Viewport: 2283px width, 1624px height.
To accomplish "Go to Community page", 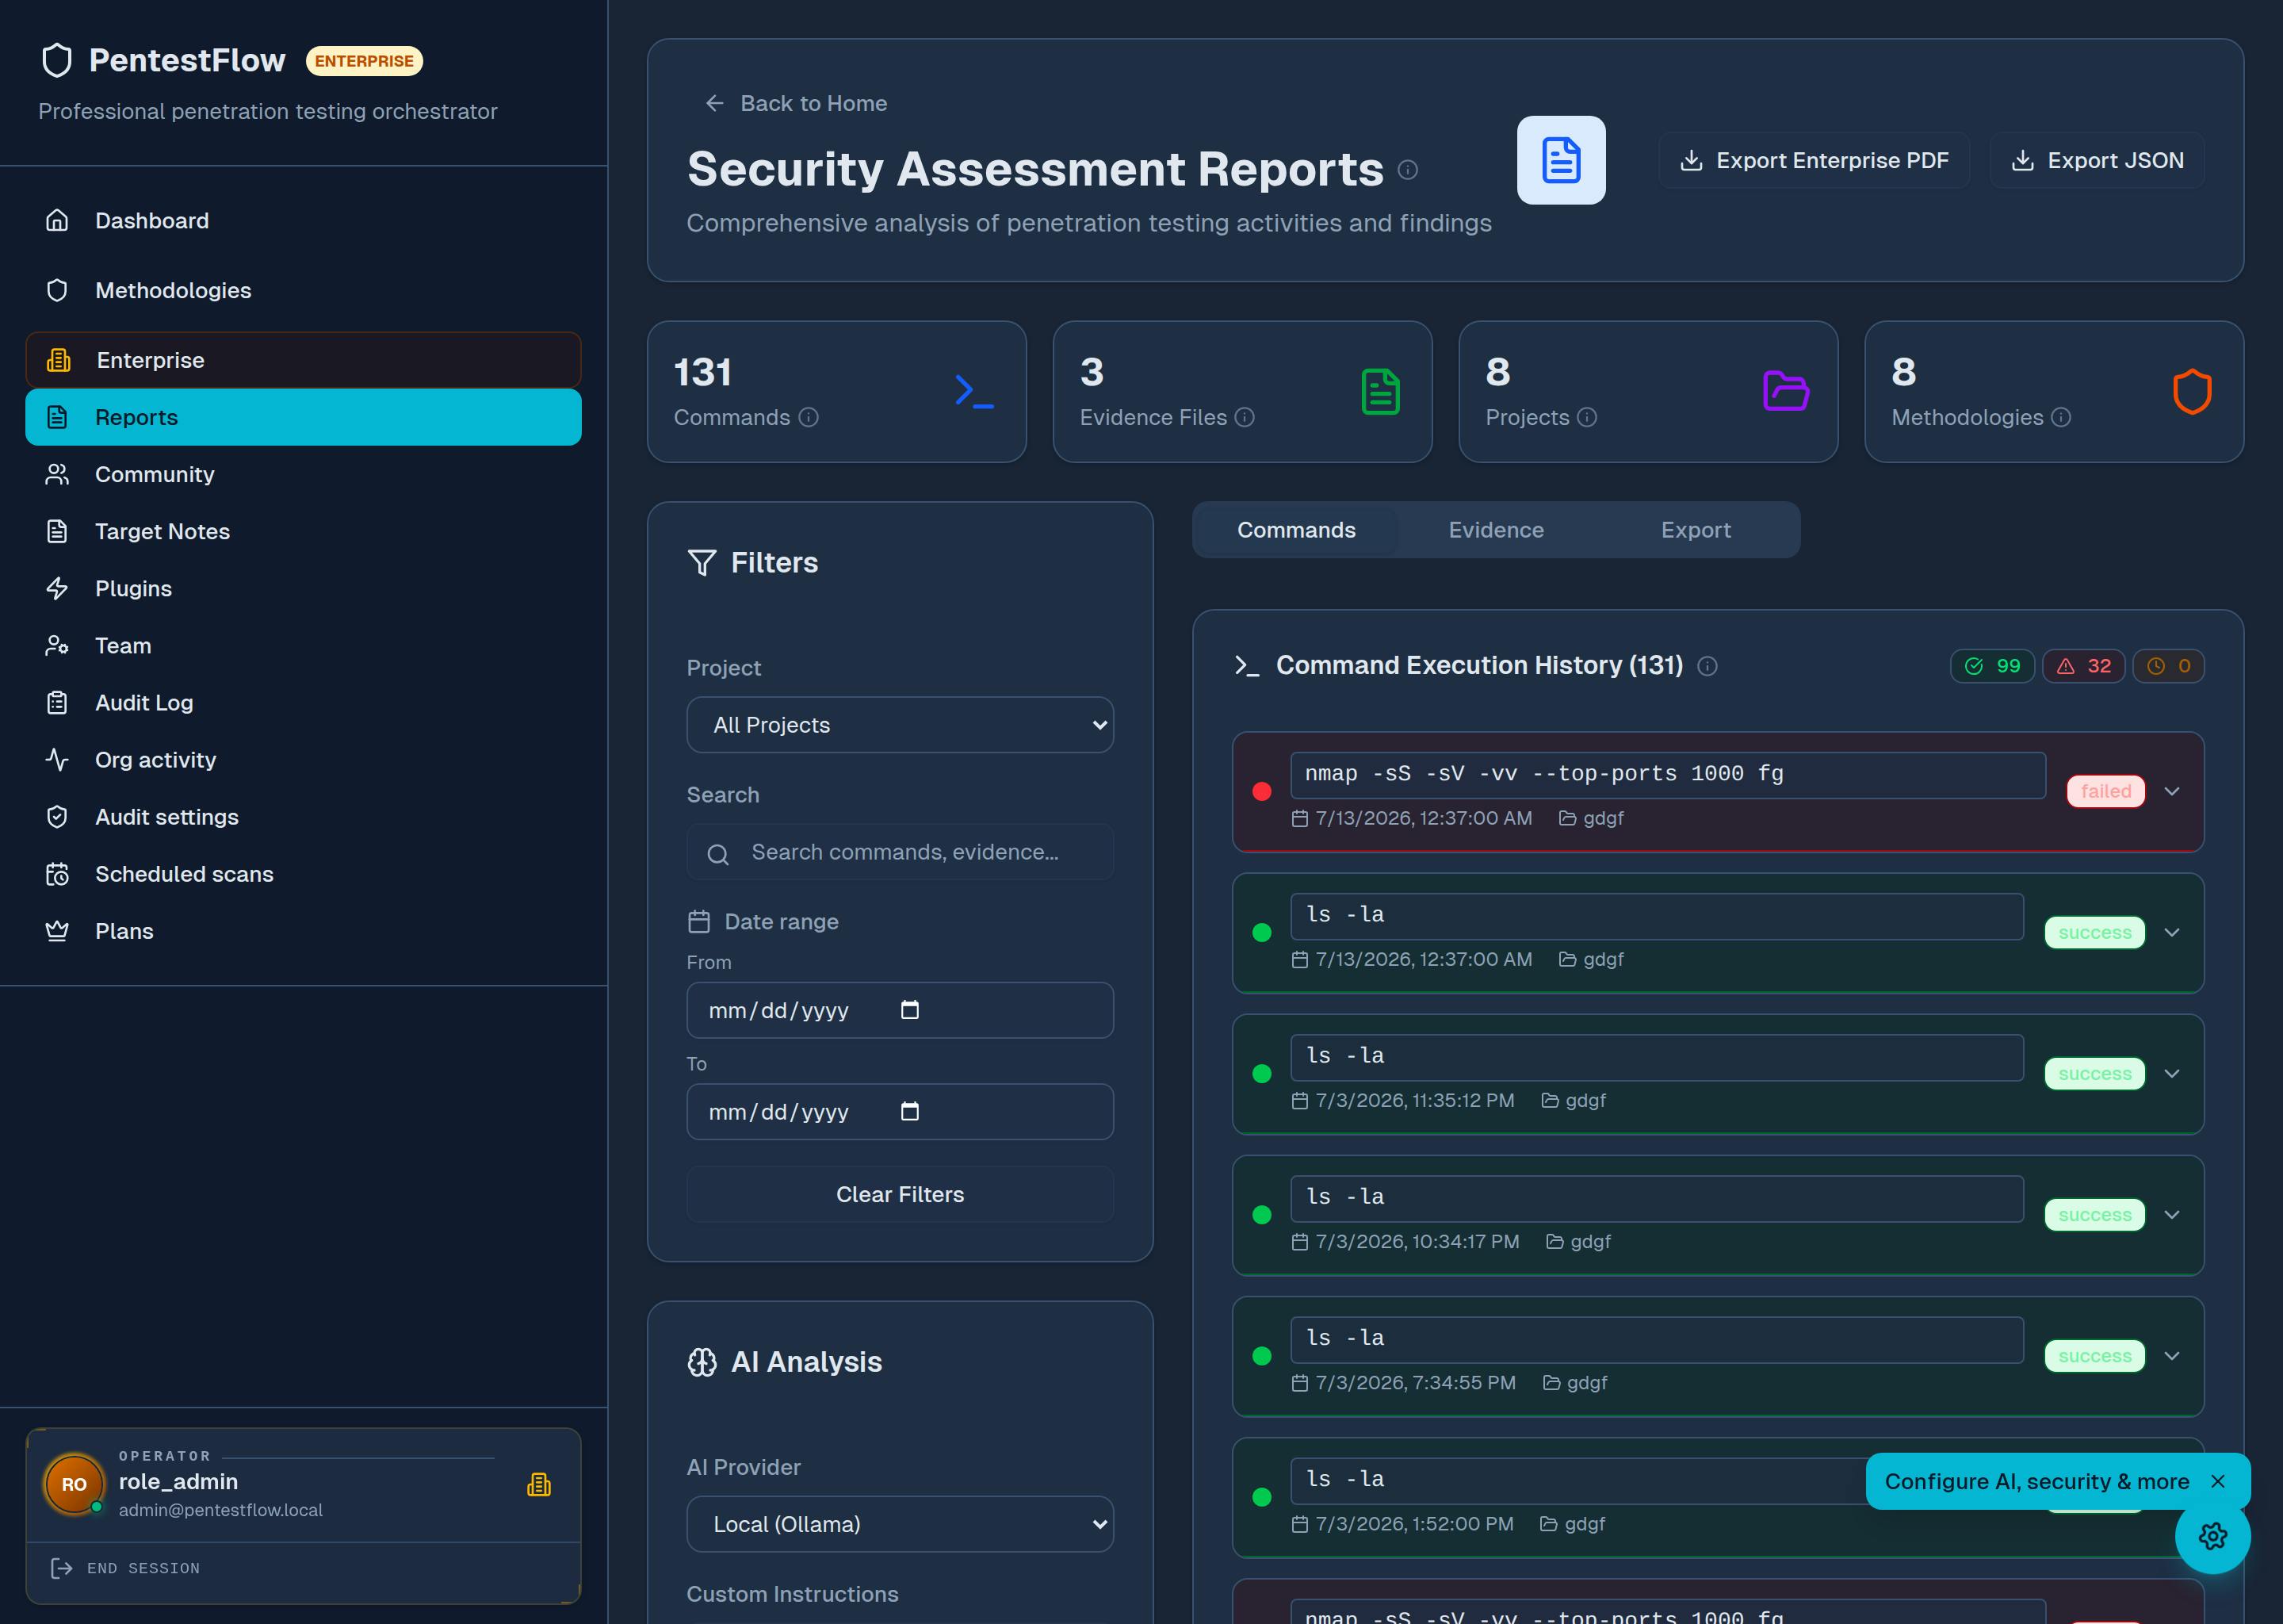I will click(303, 474).
